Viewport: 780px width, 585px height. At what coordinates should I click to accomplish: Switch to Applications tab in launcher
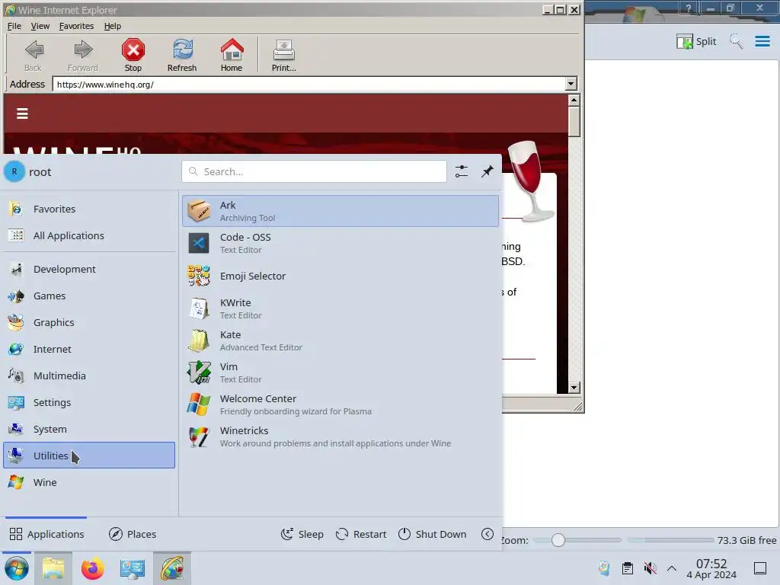tap(46, 534)
